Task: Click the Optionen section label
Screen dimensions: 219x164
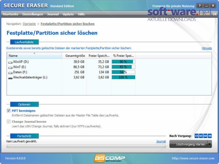Action: (x=24, y=104)
